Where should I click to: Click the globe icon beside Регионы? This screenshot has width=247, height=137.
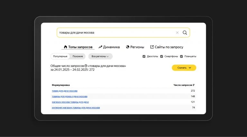pos(127,47)
